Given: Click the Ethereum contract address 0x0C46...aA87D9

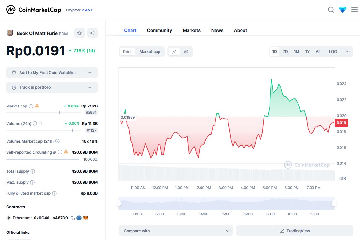Looking at the screenshot, I should [x=51, y=218].
